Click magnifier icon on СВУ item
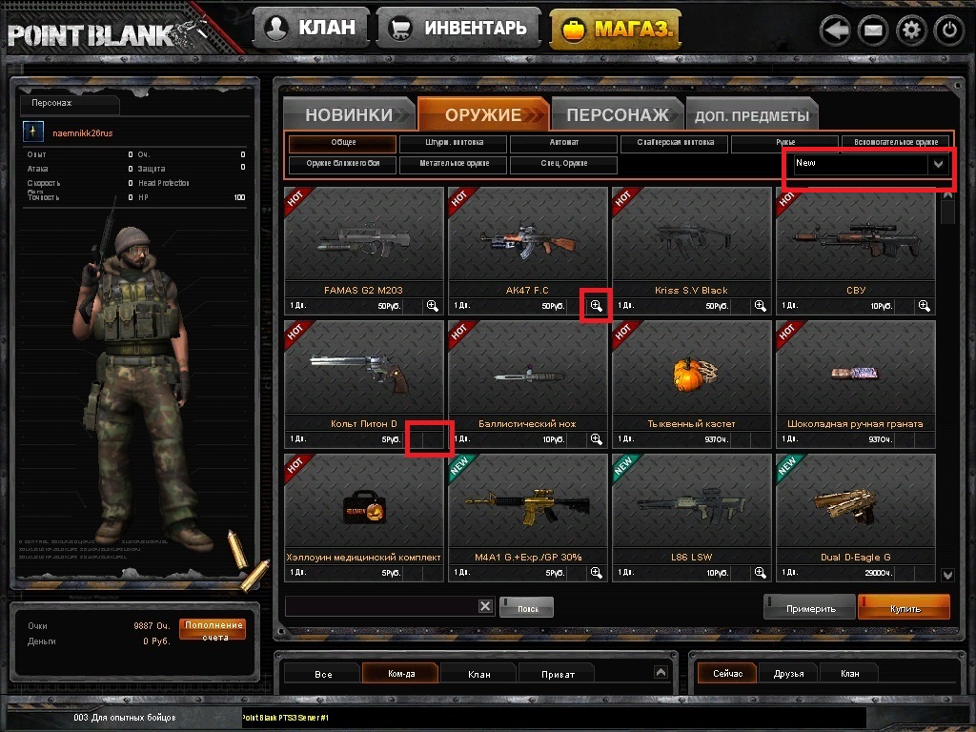The width and height of the screenshot is (976, 732). pyautogui.click(x=925, y=306)
